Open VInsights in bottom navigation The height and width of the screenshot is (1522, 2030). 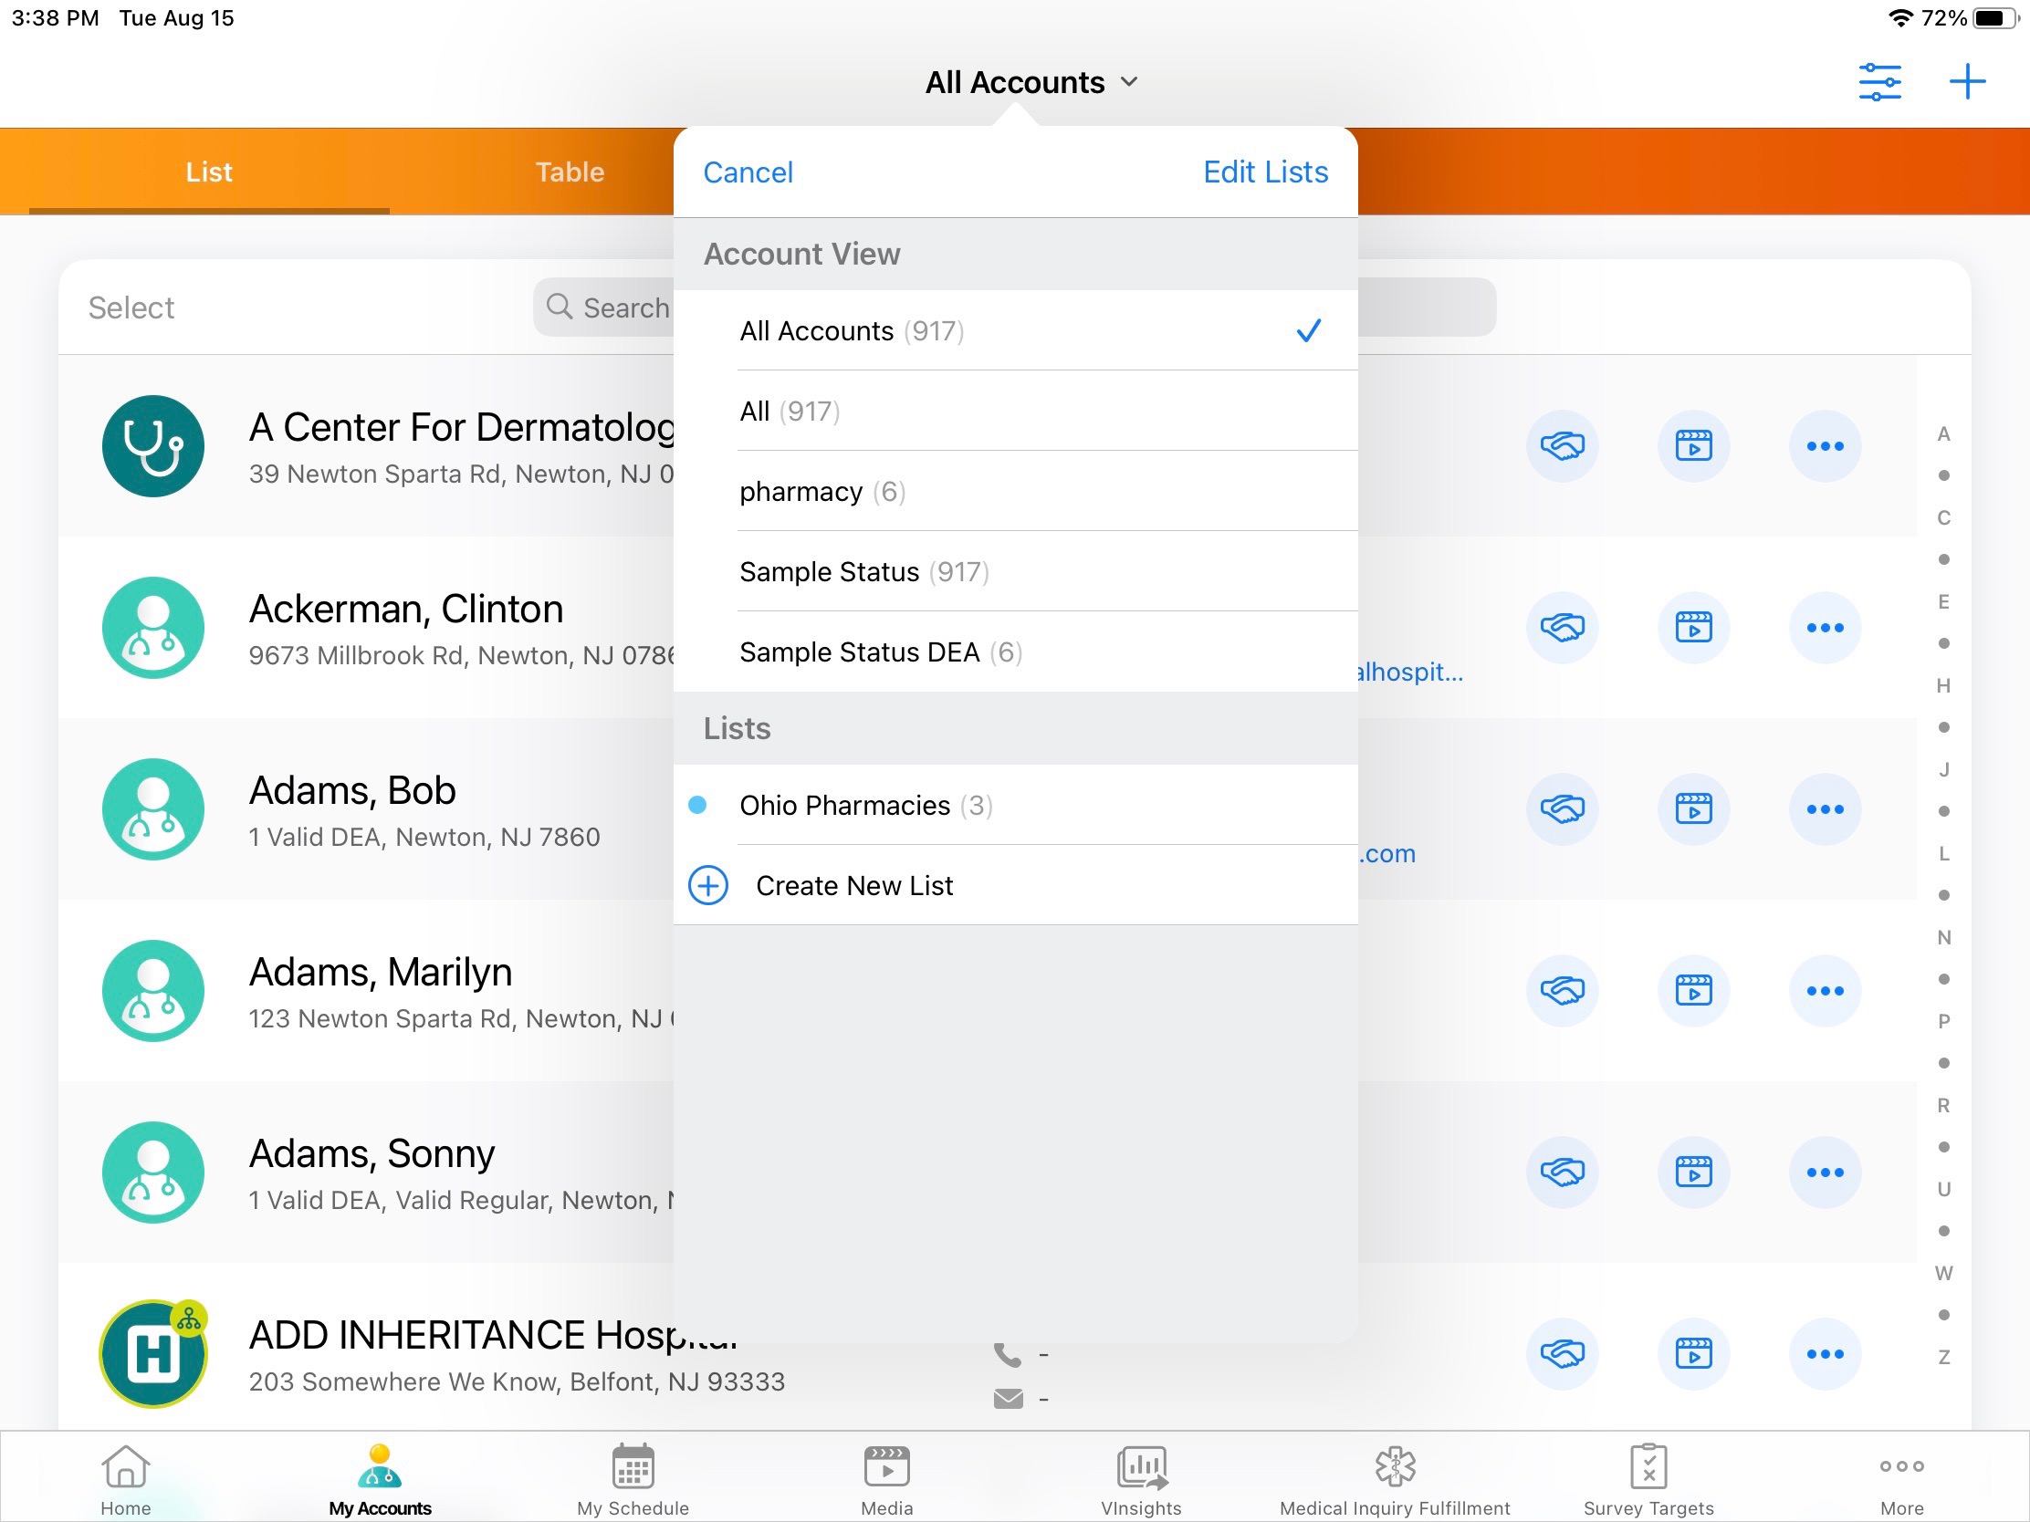click(1141, 1479)
